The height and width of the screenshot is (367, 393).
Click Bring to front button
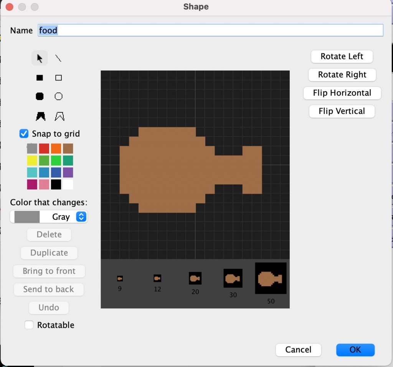click(x=49, y=271)
